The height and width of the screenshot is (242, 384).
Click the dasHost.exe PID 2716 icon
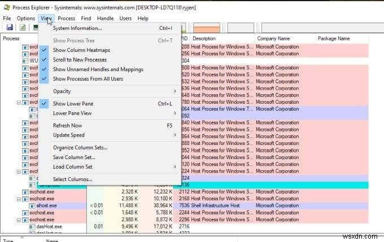pos(32,227)
